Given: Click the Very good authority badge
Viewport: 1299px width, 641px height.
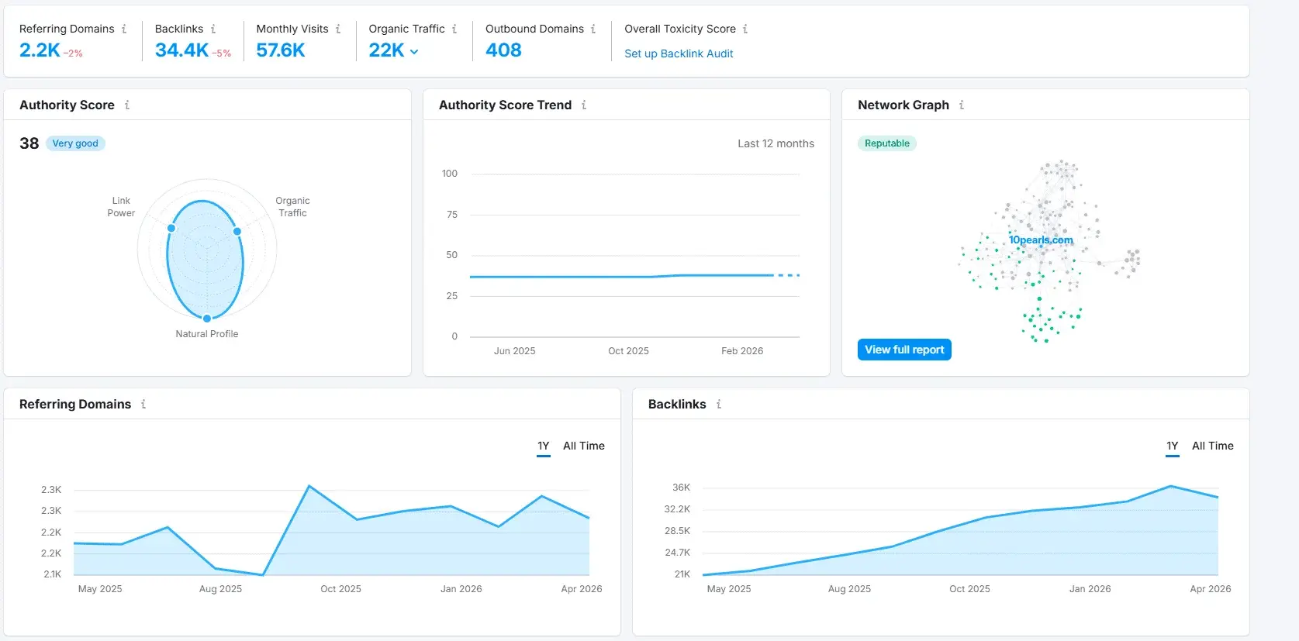Looking at the screenshot, I should (x=75, y=143).
